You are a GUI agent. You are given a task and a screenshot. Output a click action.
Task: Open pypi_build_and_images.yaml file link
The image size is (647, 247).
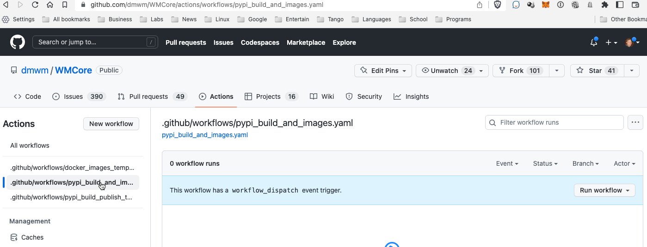click(x=205, y=135)
